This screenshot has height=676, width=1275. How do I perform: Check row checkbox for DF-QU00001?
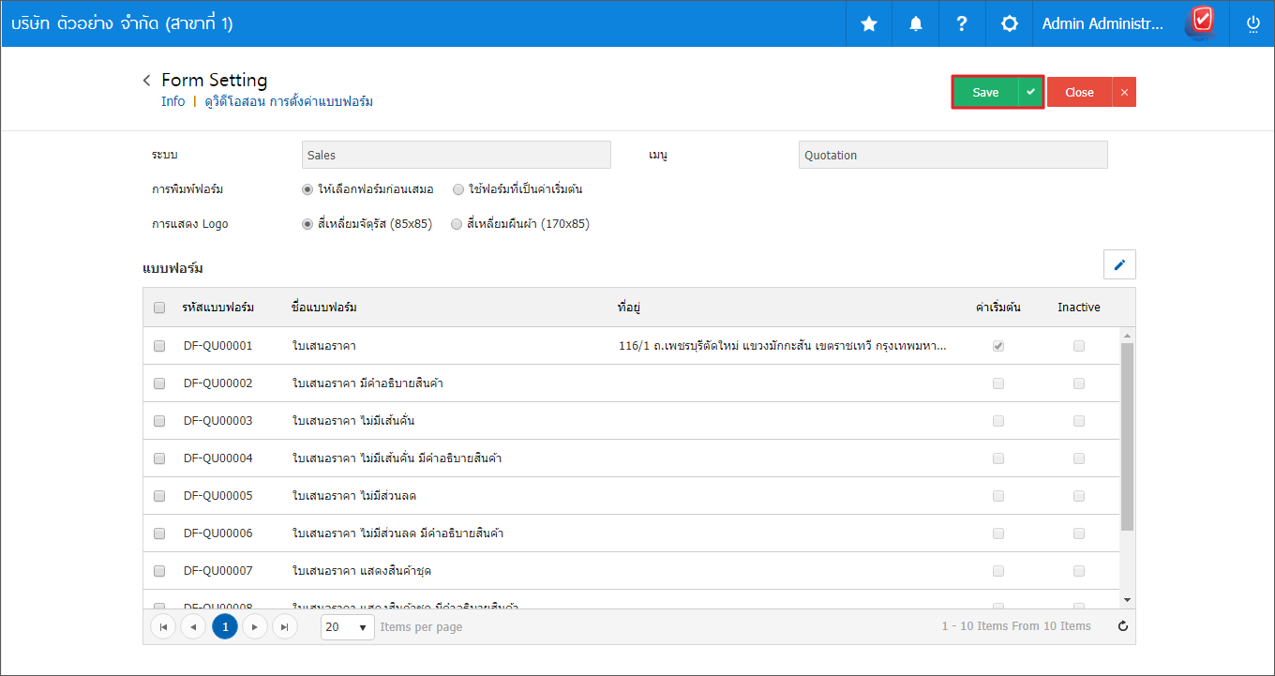159,346
